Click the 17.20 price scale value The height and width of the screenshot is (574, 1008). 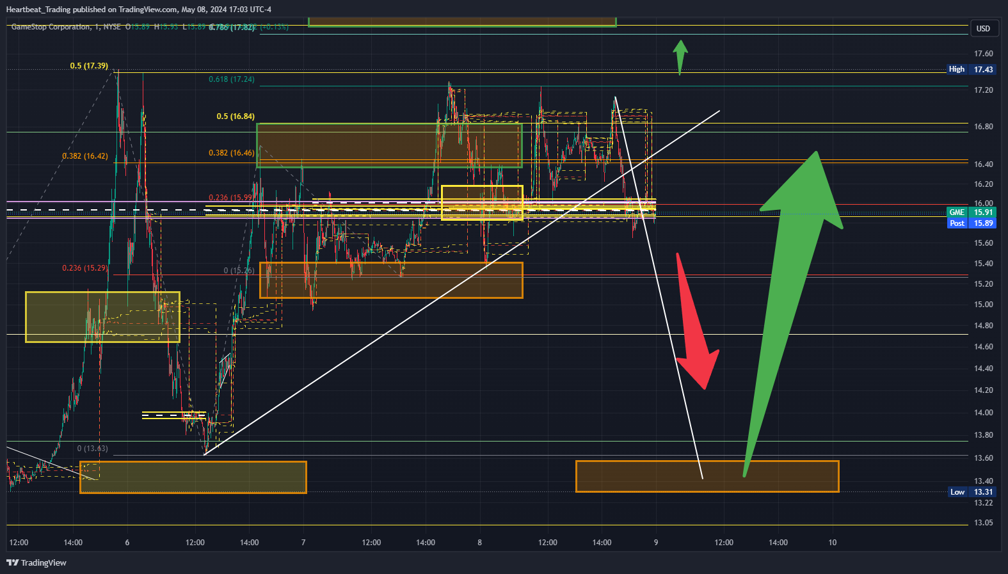coord(984,90)
